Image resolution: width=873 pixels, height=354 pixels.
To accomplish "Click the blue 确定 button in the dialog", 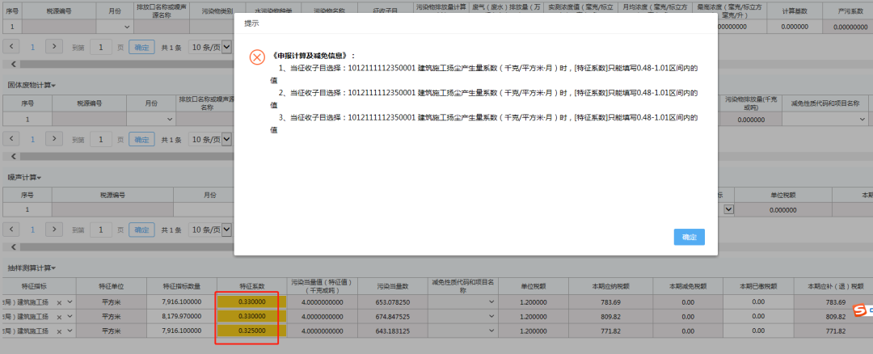I will pyautogui.click(x=689, y=237).
